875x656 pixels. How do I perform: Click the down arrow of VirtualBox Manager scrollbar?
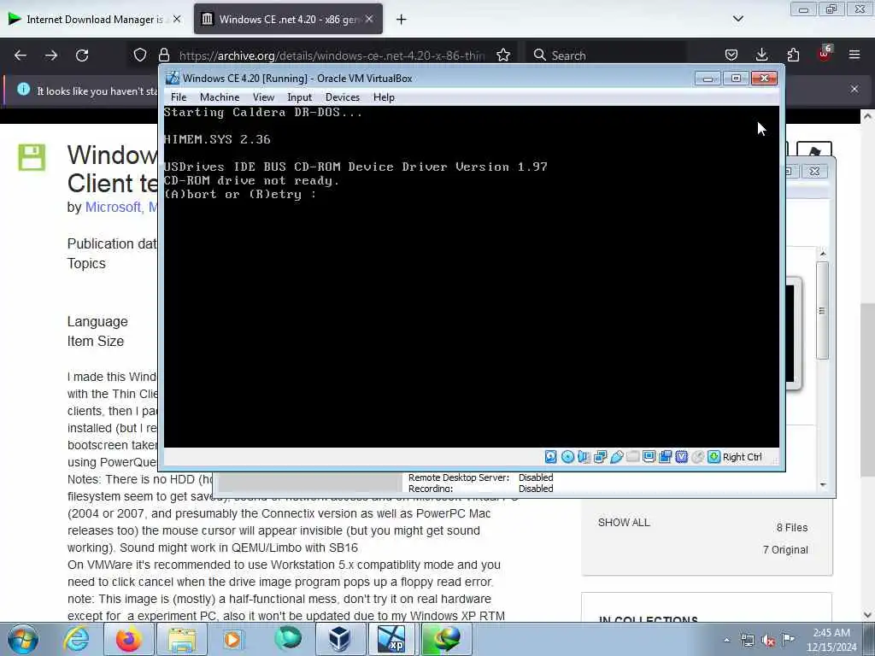[x=823, y=485]
